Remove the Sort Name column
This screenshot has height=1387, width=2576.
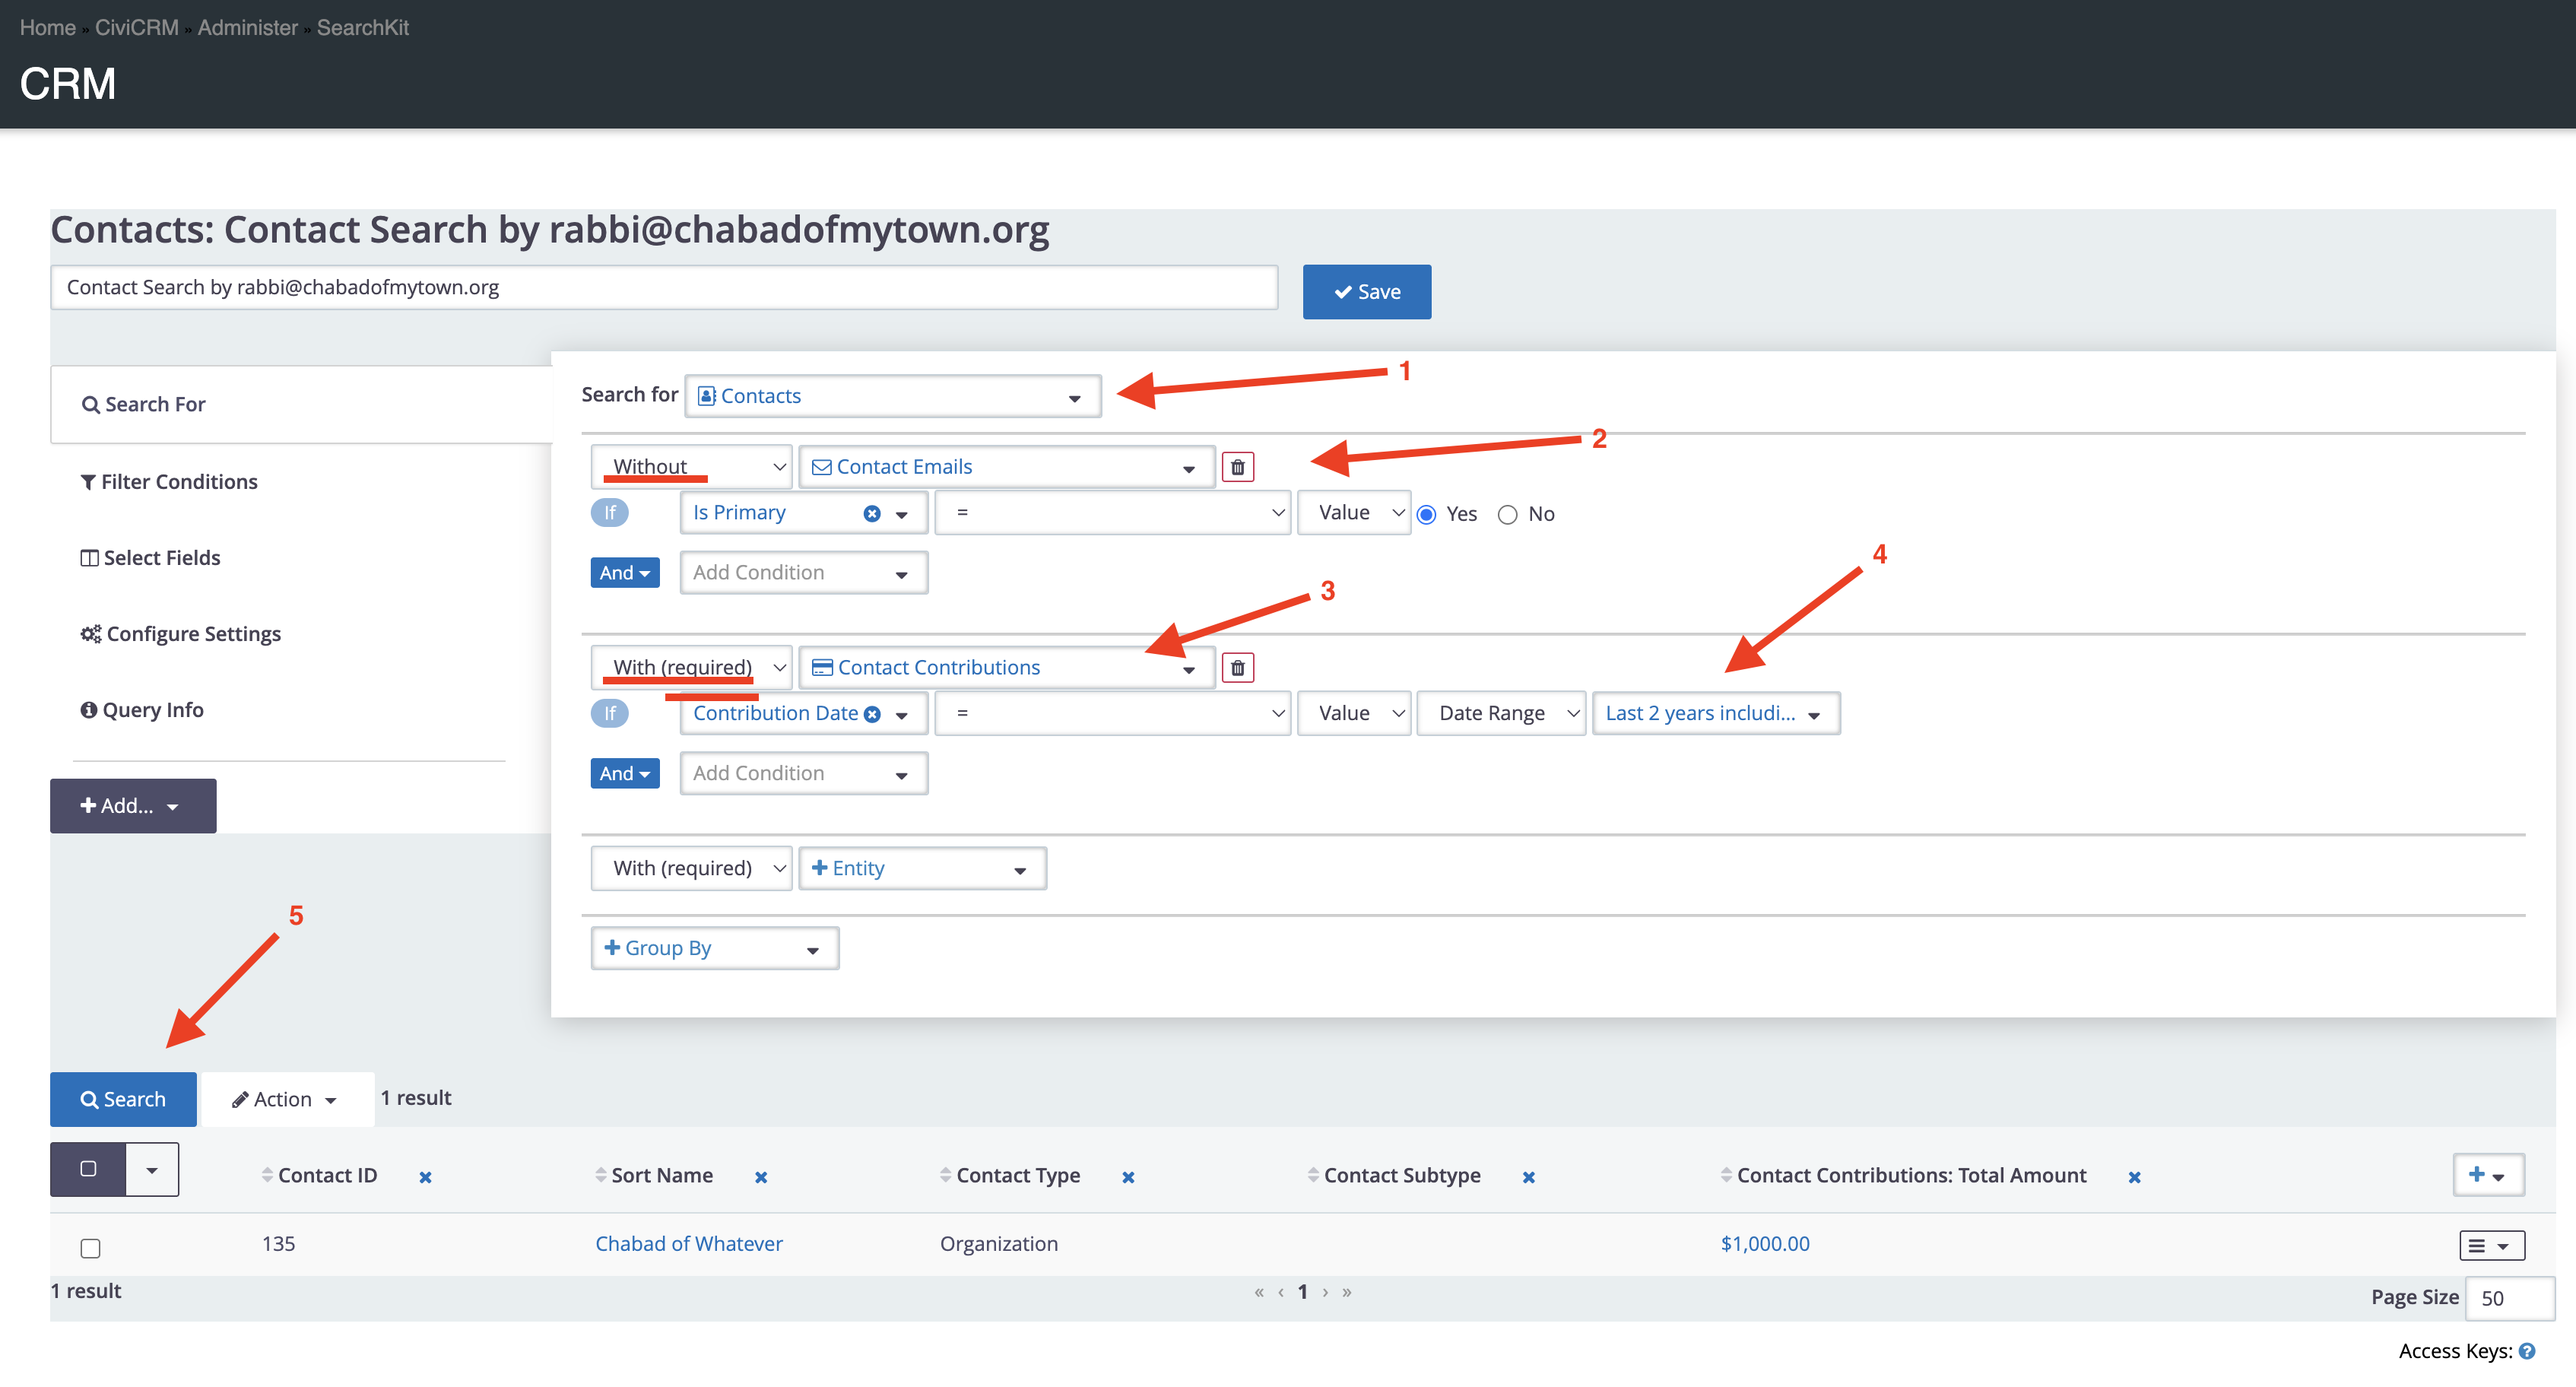[x=761, y=1177]
